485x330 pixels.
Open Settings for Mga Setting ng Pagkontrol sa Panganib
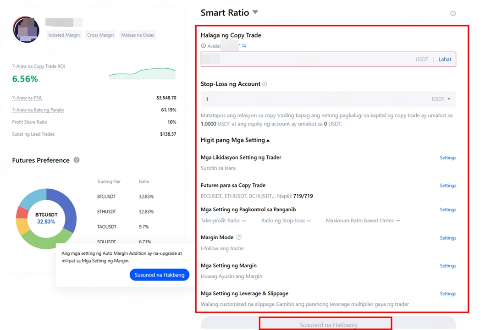(447, 210)
